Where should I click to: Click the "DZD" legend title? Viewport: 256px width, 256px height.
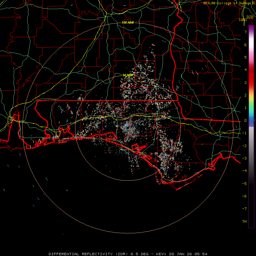tap(250, 17)
